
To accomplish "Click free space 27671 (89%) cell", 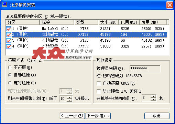I will click(153, 46).
